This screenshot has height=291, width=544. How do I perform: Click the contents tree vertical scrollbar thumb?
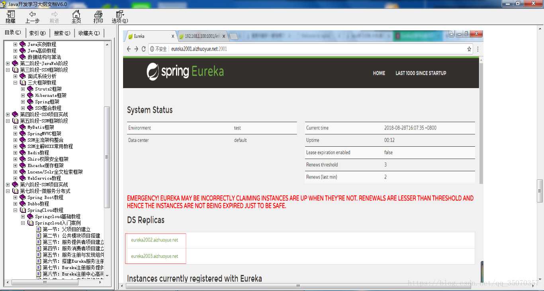[x=107, y=157]
